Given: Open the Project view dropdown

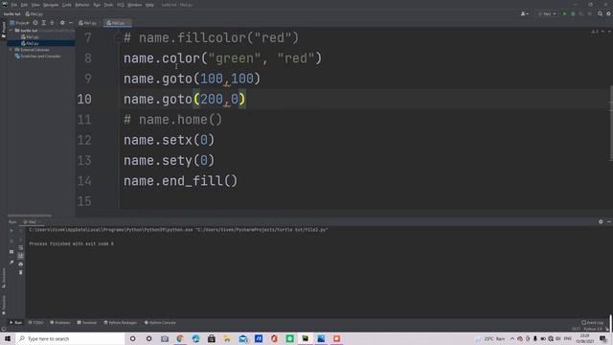Looking at the screenshot, I should [x=19, y=23].
